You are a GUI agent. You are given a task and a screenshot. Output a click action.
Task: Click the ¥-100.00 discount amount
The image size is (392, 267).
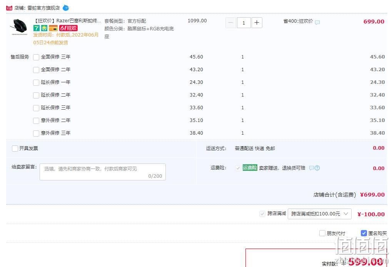click(371, 214)
